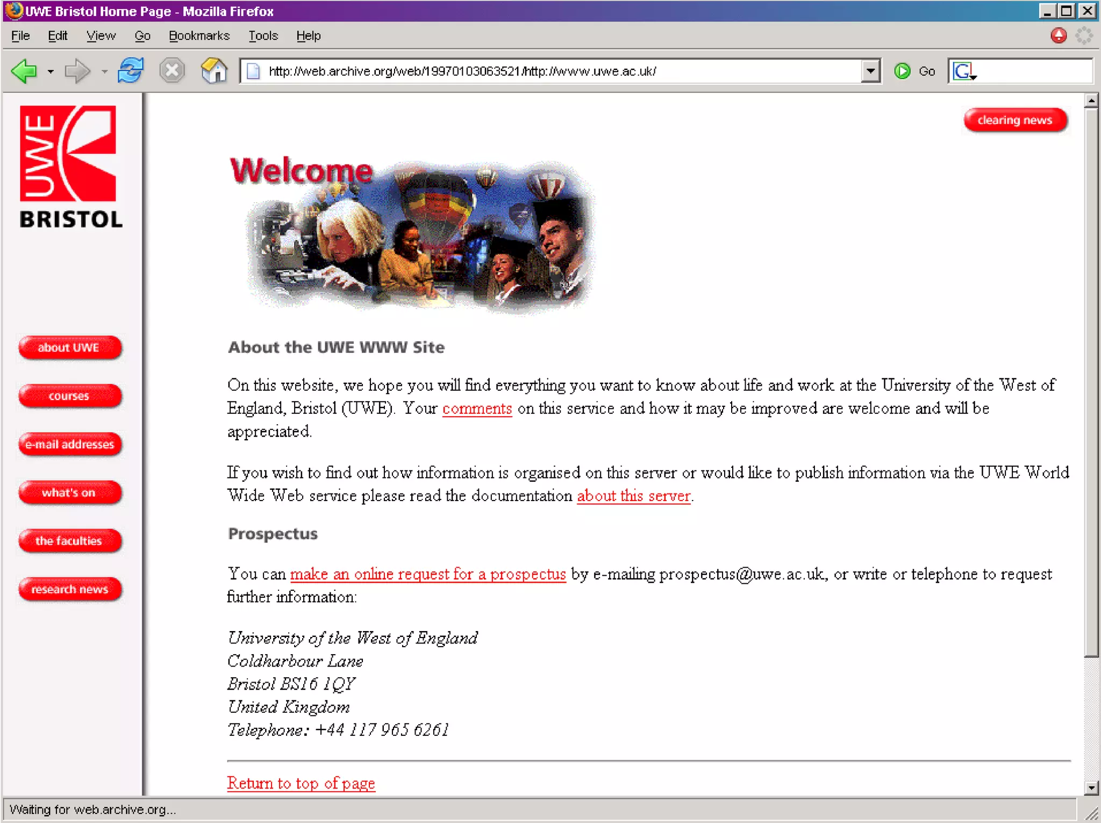Open the 'courses' sidebar button
This screenshot has width=1101, height=823.
coord(69,396)
